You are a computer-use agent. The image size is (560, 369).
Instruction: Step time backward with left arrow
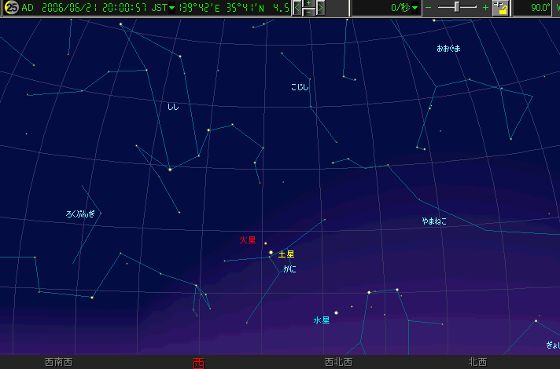pos(297,8)
